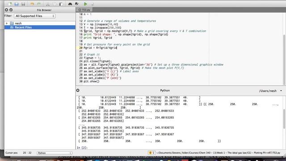Redo the edit with the green arrow
Viewport: 286px width, 161px height.
[39, 4]
